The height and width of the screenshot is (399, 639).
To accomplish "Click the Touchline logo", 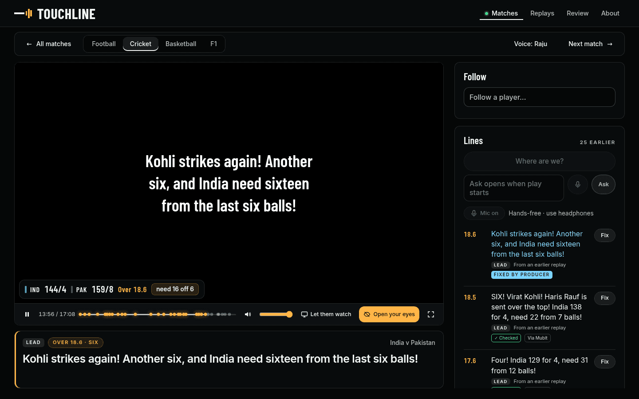I will point(55,14).
